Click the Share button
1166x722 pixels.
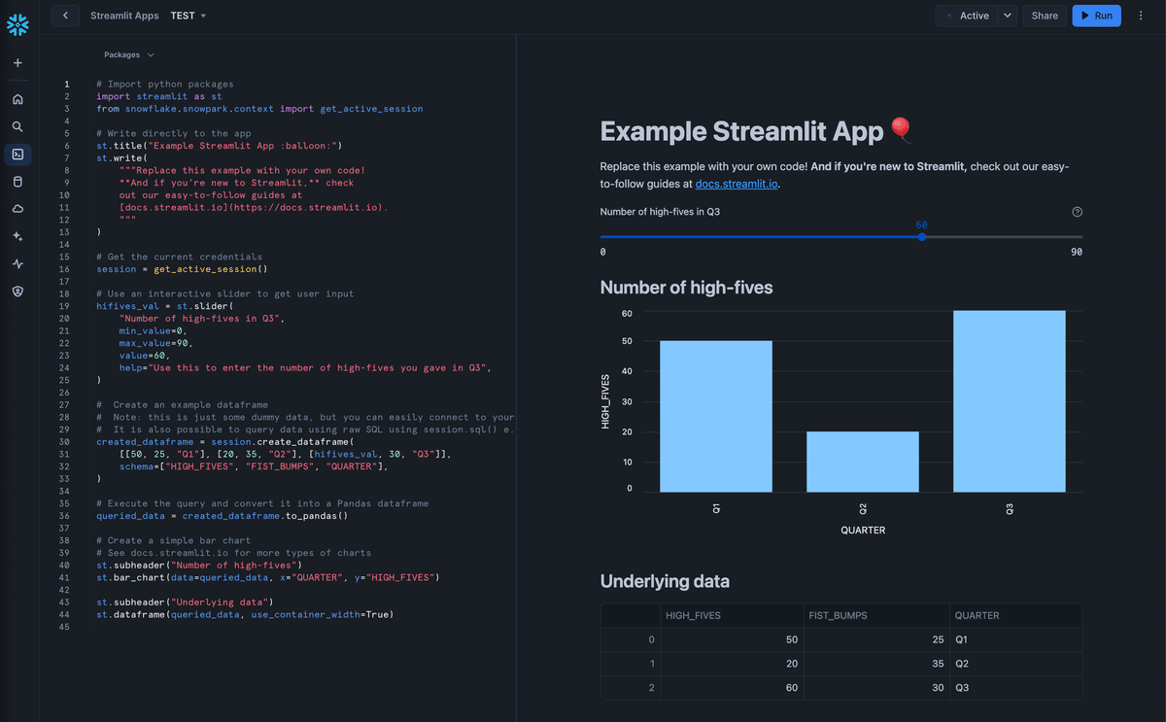(1045, 16)
